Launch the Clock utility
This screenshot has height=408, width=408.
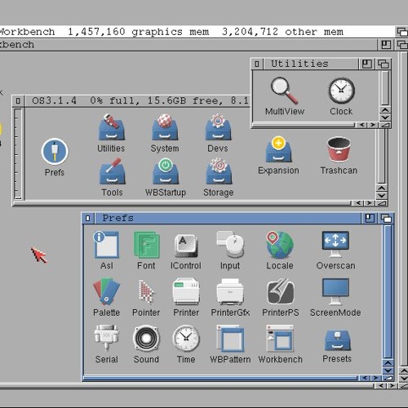click(342, 91)
